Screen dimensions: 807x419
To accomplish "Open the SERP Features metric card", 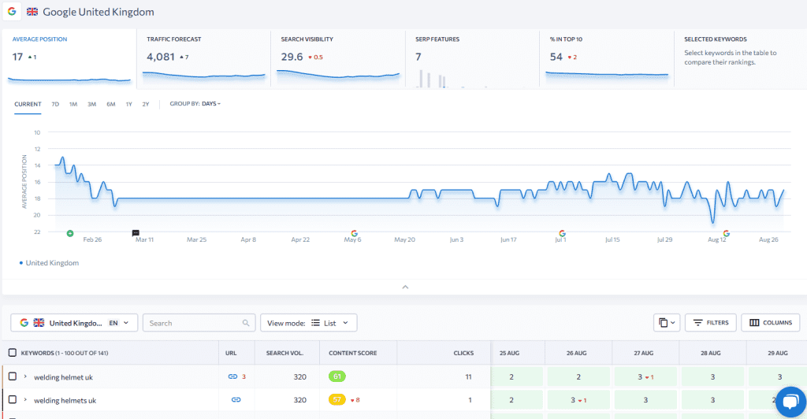I will point(472,58).
